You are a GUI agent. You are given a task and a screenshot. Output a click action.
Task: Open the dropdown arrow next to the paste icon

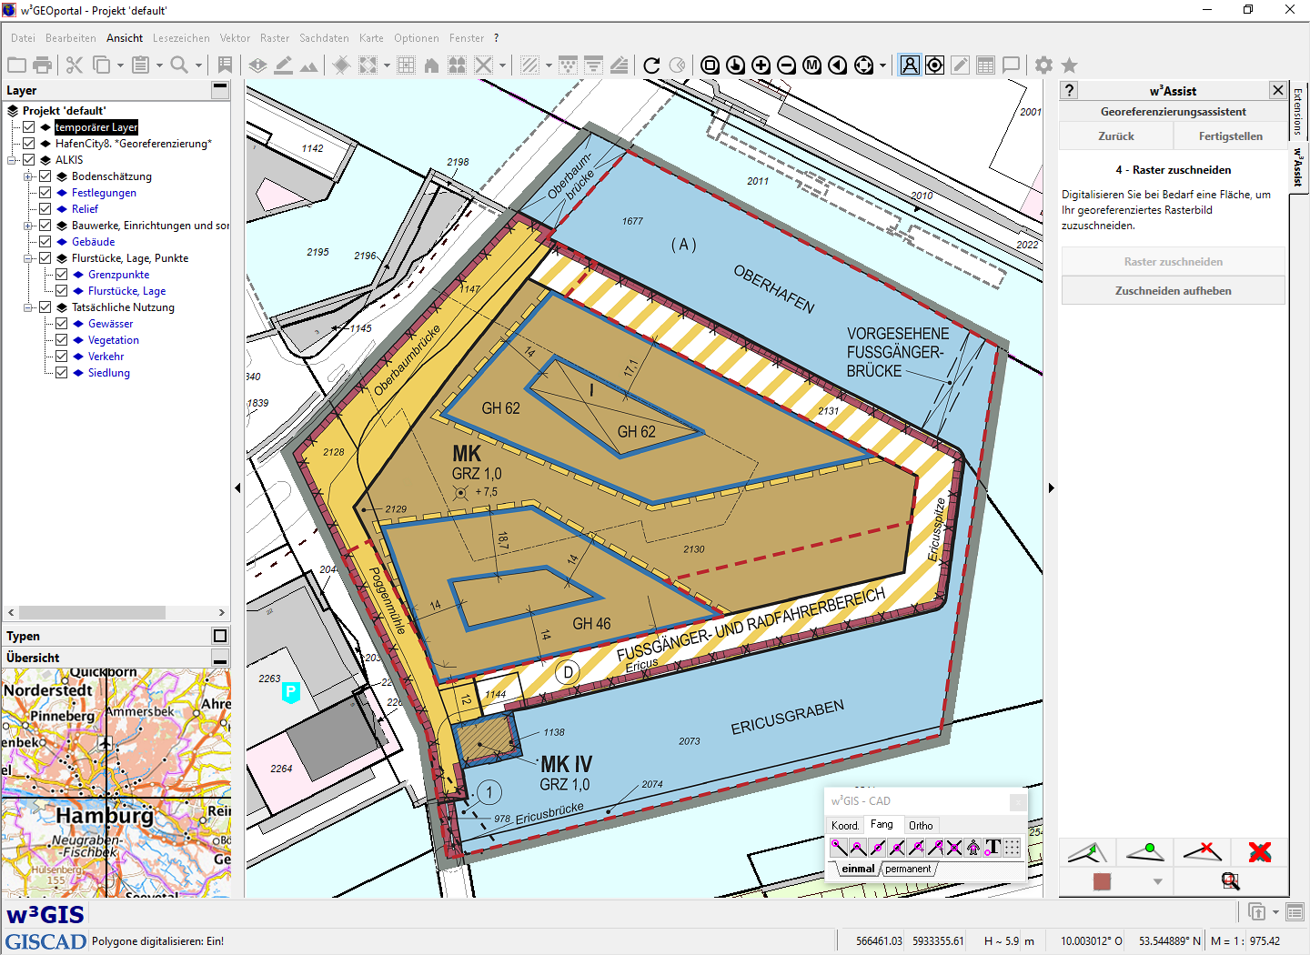(159, 65)
